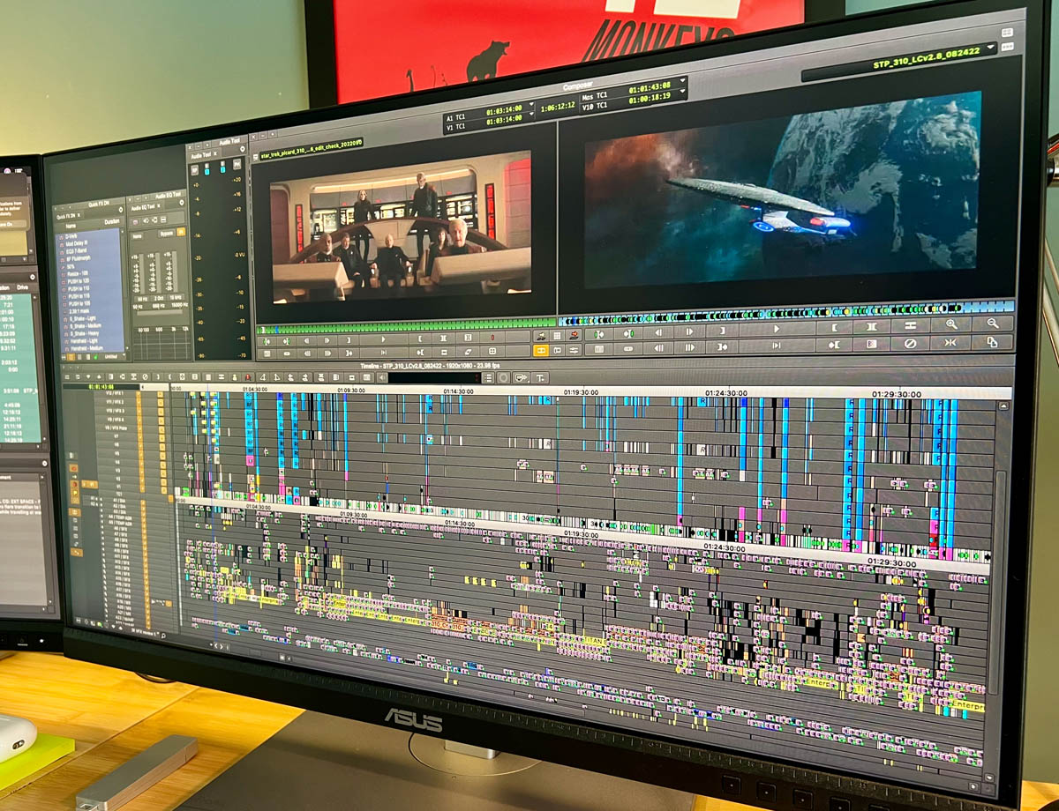Click the Duration column header
Viewport: 1059px width, 811px height.
pos(112,222)
